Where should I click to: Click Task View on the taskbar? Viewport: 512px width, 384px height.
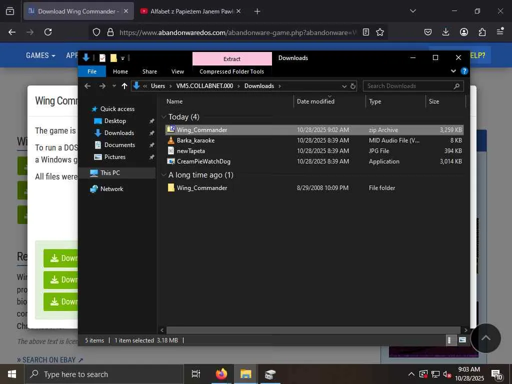point(196,374)
